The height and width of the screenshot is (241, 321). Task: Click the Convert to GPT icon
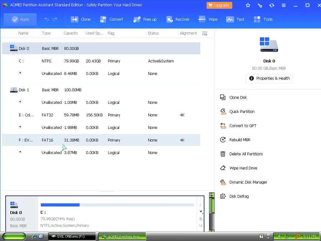[223, 126]
